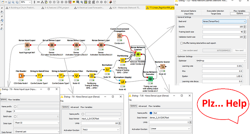Uncheck Name prefix in Out dense dialog

pos(151,113)
